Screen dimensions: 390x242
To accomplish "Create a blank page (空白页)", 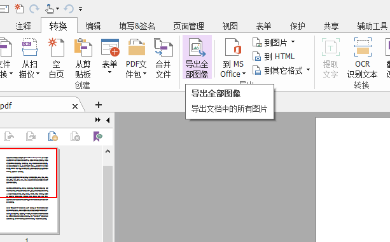I will coord(57,58).
